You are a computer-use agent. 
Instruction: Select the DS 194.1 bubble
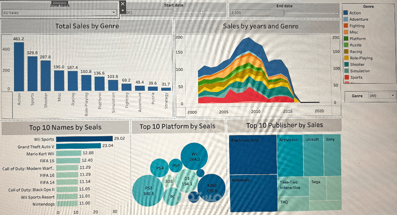click(x=187, y=181)
